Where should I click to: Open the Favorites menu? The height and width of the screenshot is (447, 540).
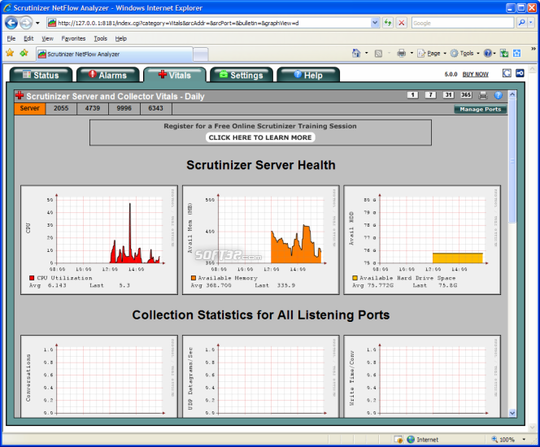pyautogui.click(x=73, y=38)
